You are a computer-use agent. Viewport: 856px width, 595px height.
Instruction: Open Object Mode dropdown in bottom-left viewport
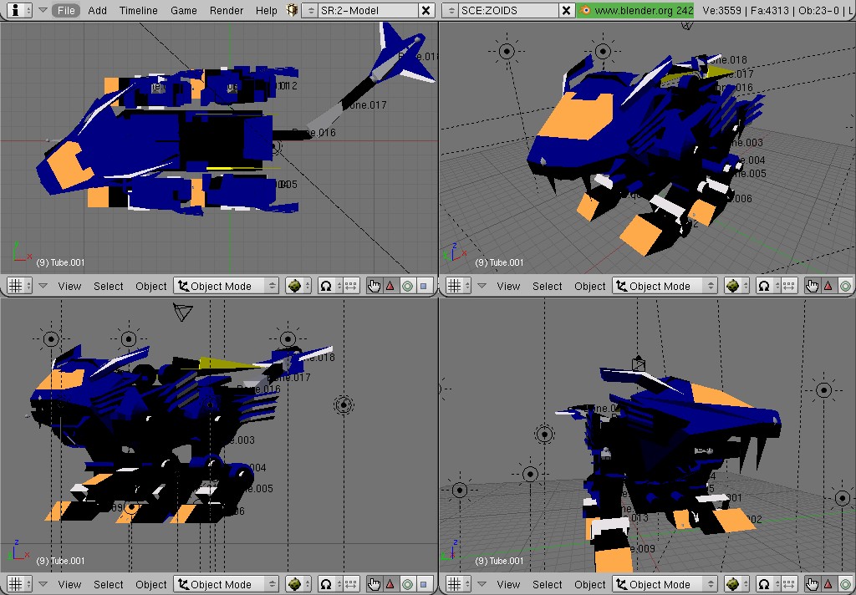tap(226, 585)
